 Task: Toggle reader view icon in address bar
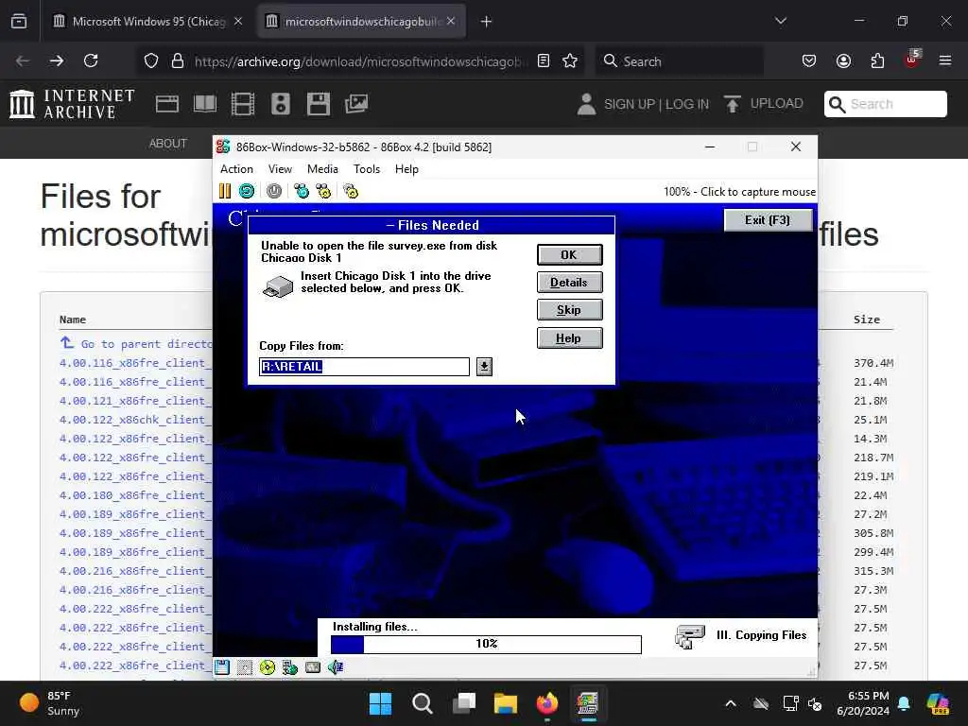click(x=544, y=60)
